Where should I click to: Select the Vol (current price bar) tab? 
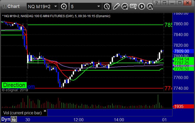(22, 113)
